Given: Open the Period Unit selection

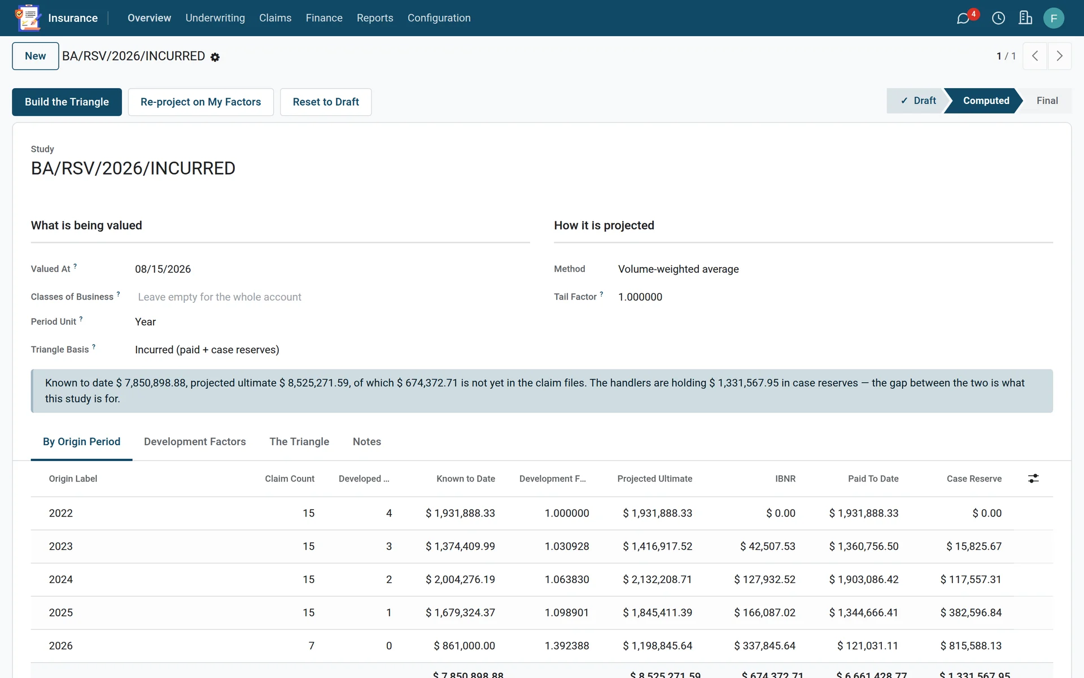Looking at the screenshot, I should tap(332, 322).
